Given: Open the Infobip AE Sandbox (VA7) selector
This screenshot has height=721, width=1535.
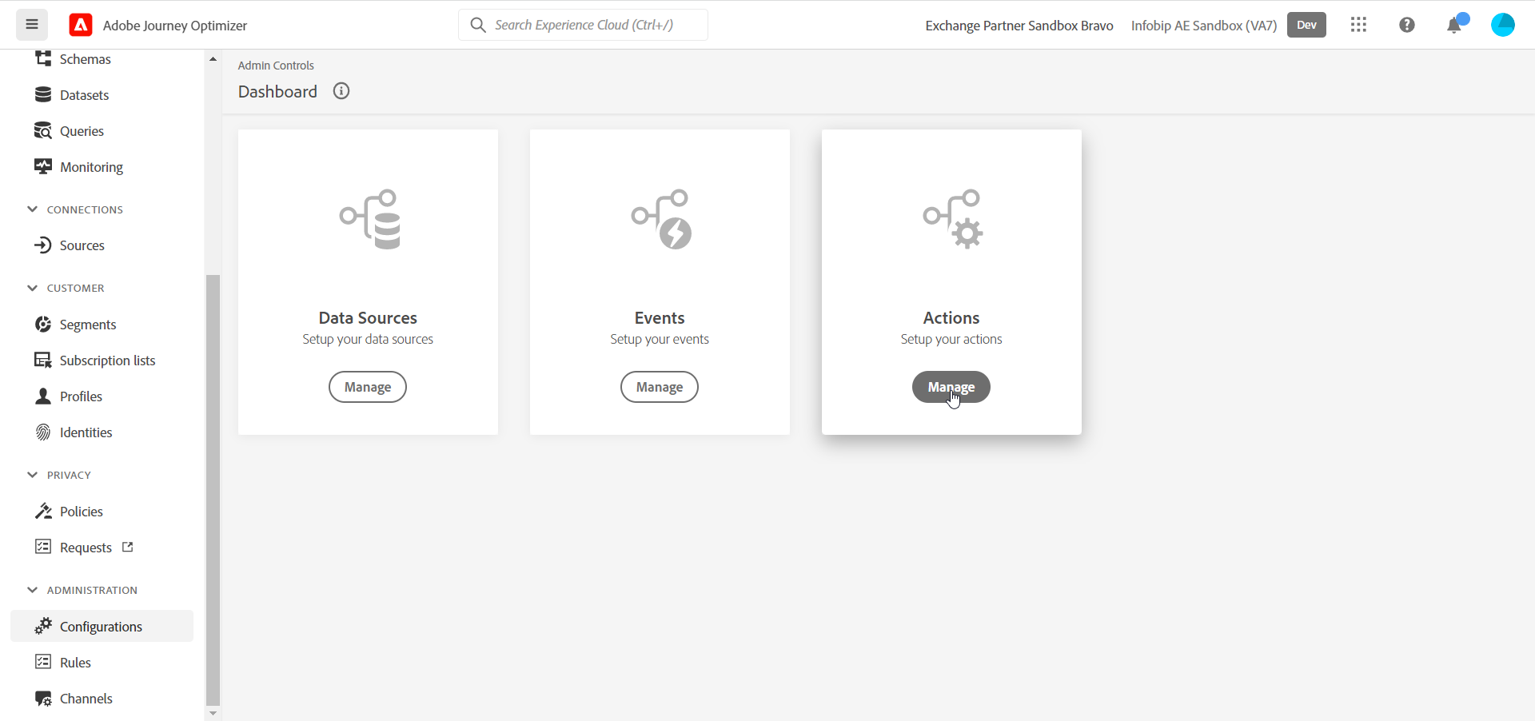Looking at the screenshot, I should [x=1204, y=26].
